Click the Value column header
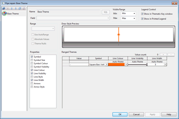 pos(79,58)
